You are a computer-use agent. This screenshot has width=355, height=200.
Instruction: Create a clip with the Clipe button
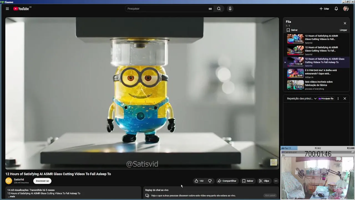click(264, 181)
